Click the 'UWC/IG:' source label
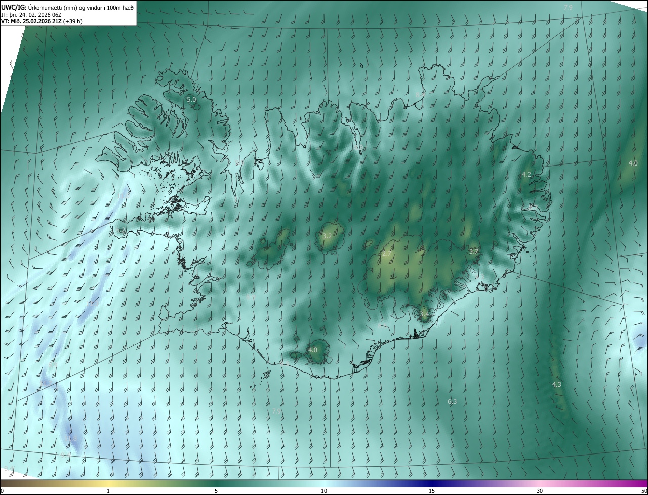 tap(15, 7)
